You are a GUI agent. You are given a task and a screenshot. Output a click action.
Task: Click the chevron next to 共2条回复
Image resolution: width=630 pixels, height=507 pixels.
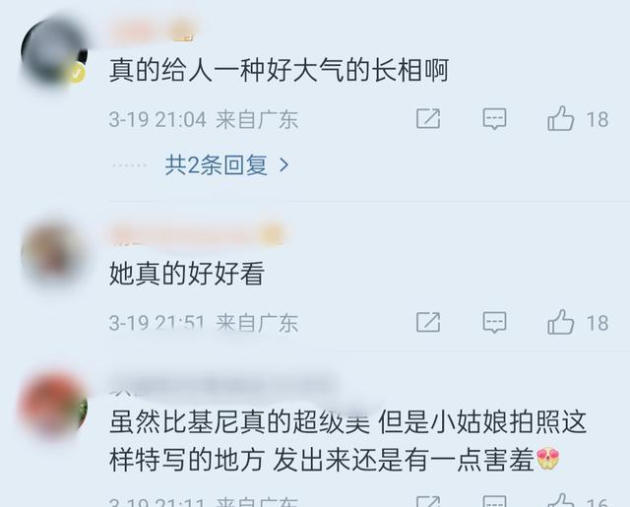[284, 165]
